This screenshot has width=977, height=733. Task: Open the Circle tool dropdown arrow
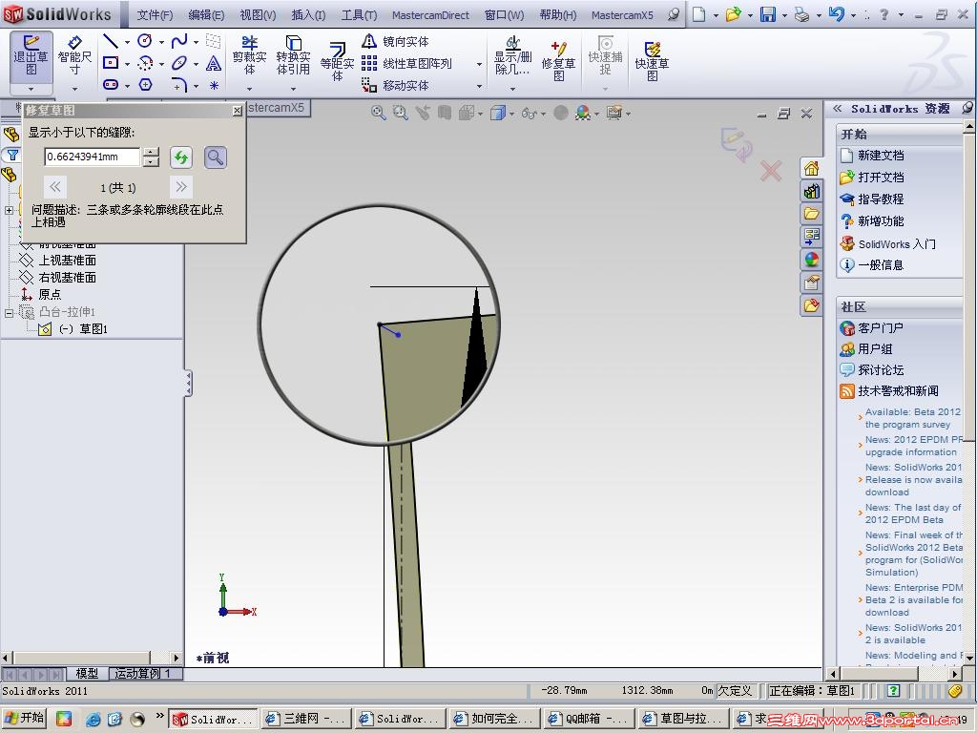[x=161, y=42]
